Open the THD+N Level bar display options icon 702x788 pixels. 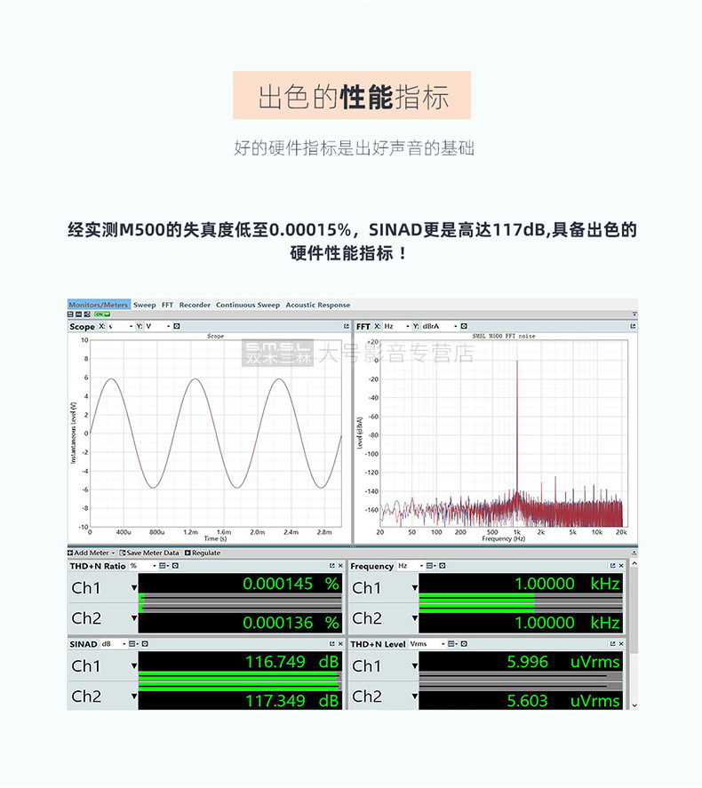[453, 644]
